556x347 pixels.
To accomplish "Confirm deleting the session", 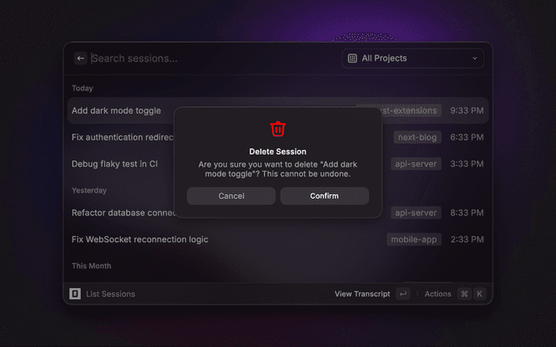I will click(x=324, y=196).
